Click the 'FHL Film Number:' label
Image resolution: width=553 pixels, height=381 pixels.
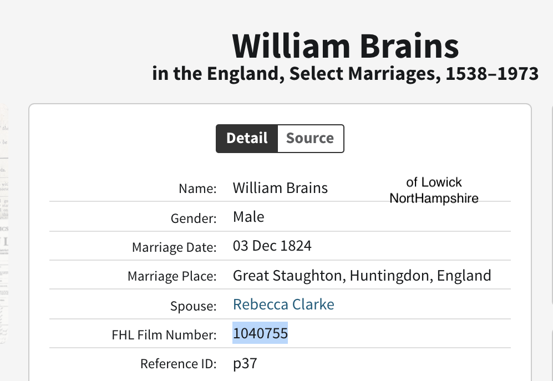pos(164,335)
